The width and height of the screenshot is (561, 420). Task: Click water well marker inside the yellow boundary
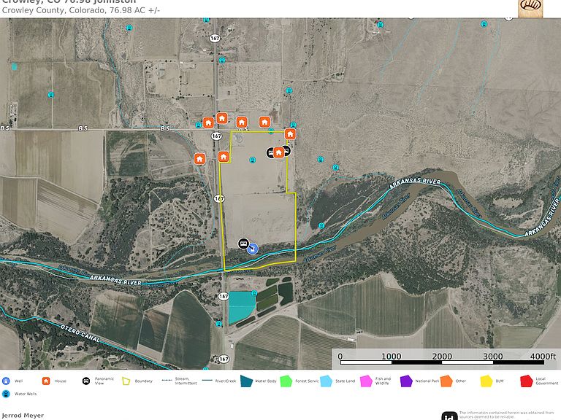[x=252, y=160]
